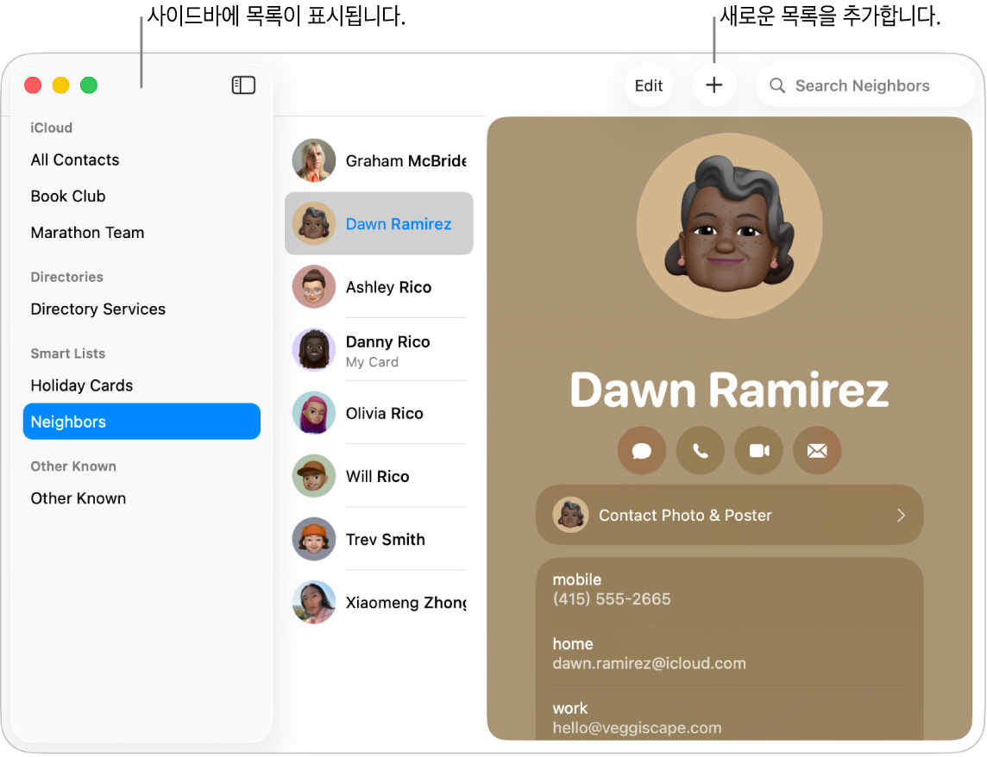Send a message to Dawn Ramirez
The width and height of the screenshot is (987, 757).
tap(641, 451)
